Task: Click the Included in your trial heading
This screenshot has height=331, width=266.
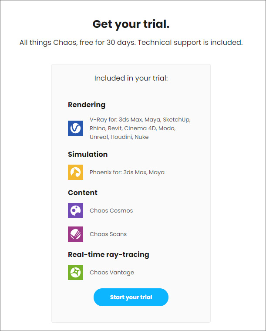Action: pos(131,78)
